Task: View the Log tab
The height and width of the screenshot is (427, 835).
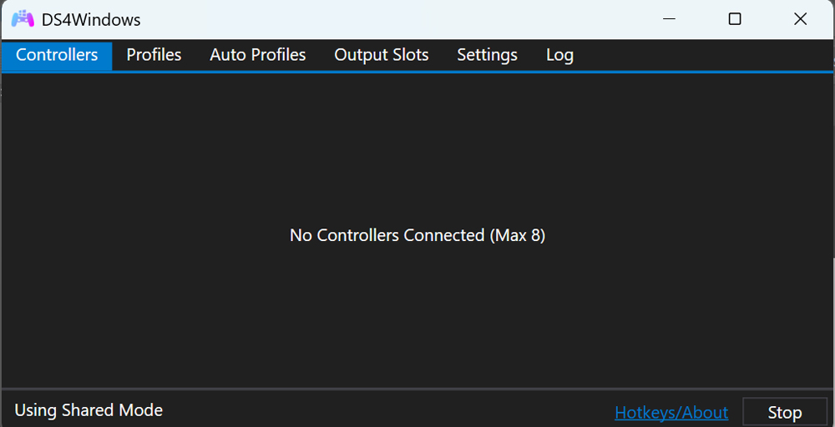Action: tap(559, 55)
